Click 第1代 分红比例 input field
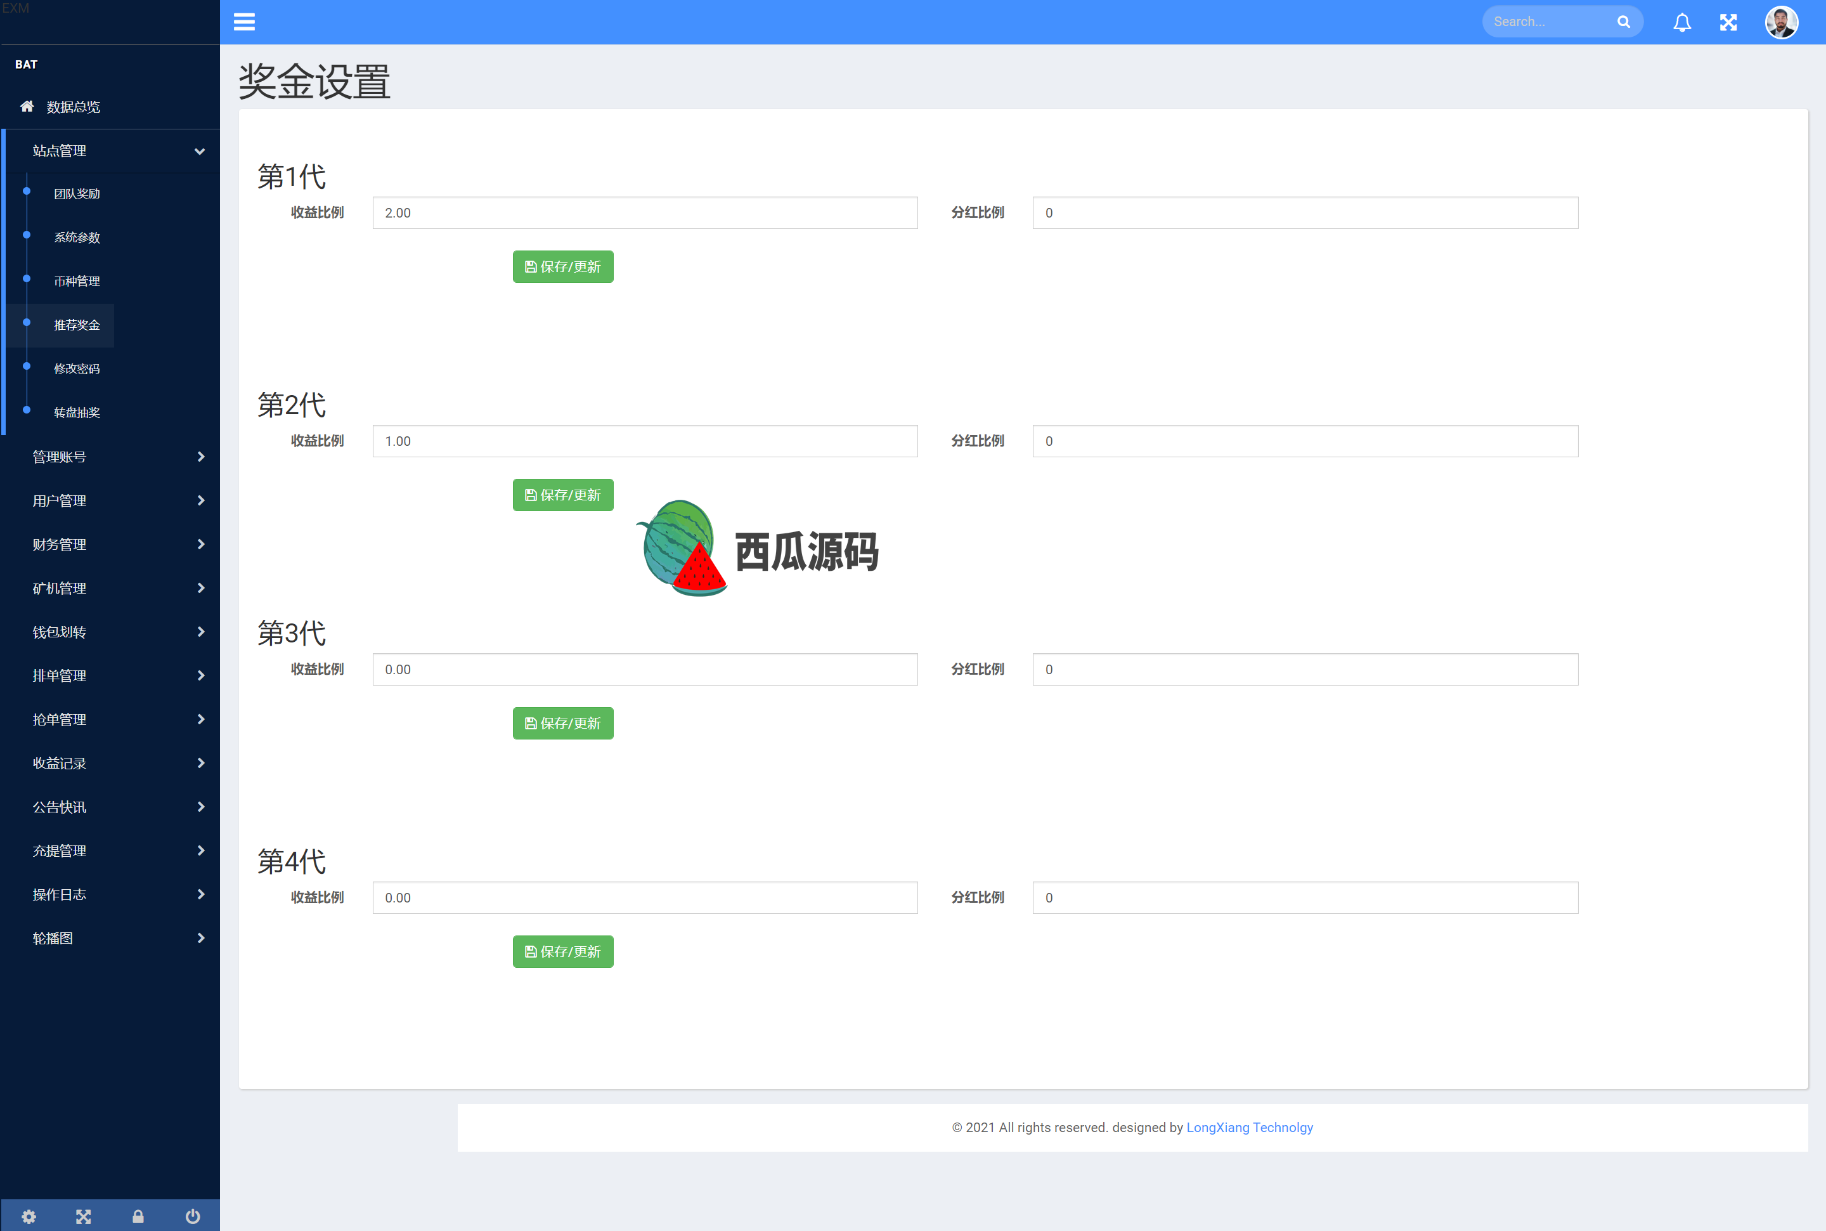 click(x=1305, y=212)
